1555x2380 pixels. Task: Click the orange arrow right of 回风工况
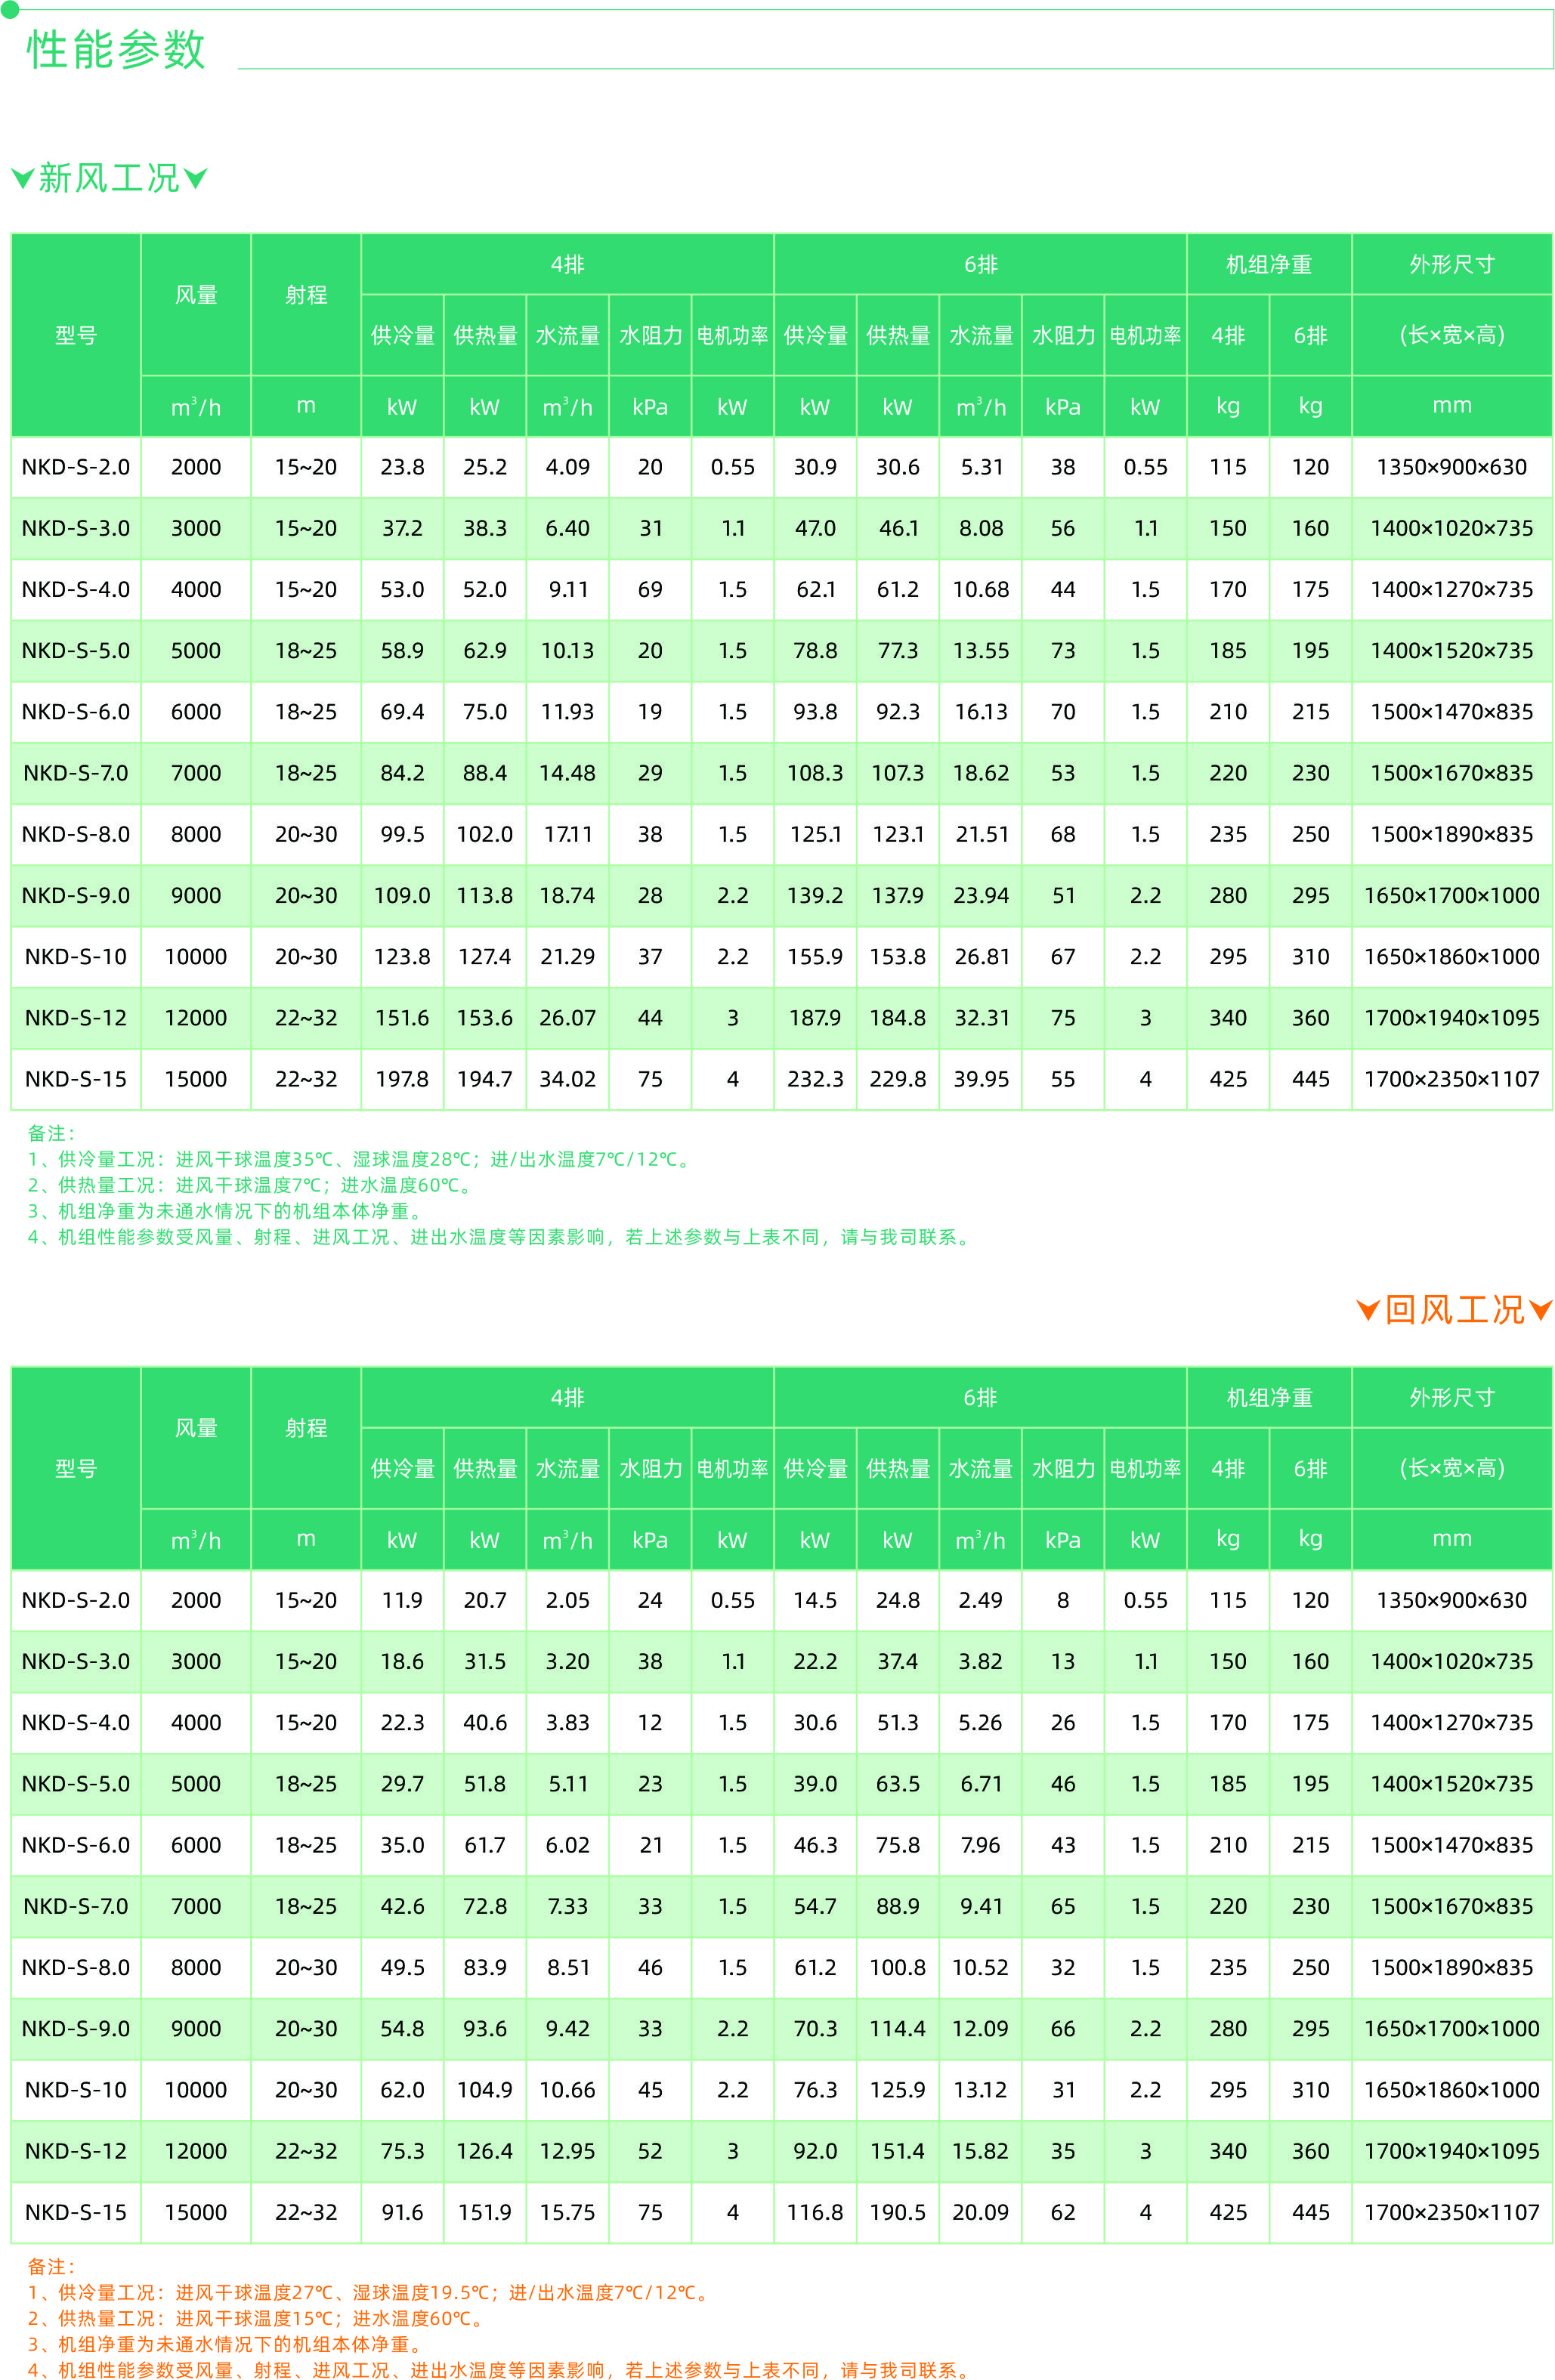coord(1541,1310)
